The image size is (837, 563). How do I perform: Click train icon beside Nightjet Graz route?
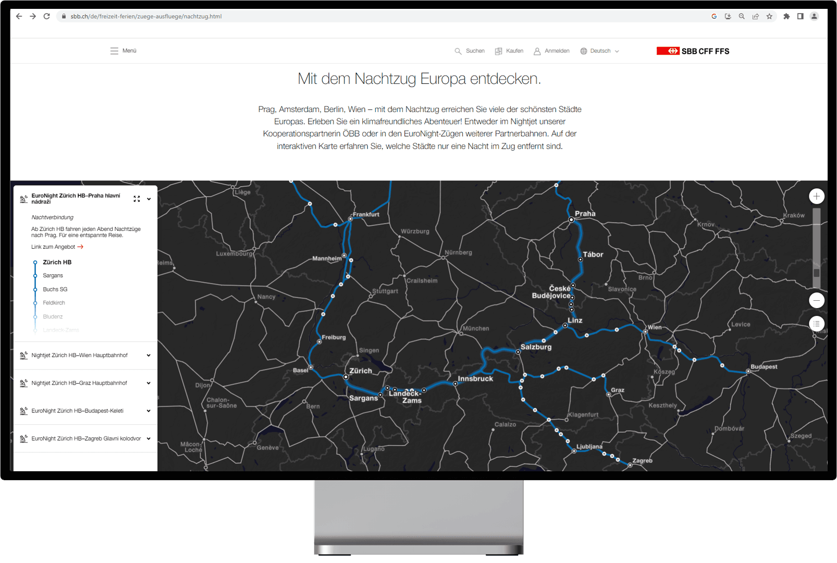[23, 383]
